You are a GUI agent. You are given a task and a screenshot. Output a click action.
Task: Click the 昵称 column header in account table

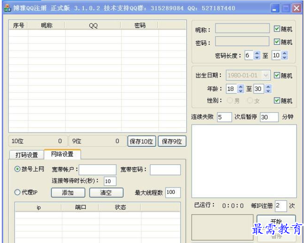pyautogui.click(x=47, y=25)
